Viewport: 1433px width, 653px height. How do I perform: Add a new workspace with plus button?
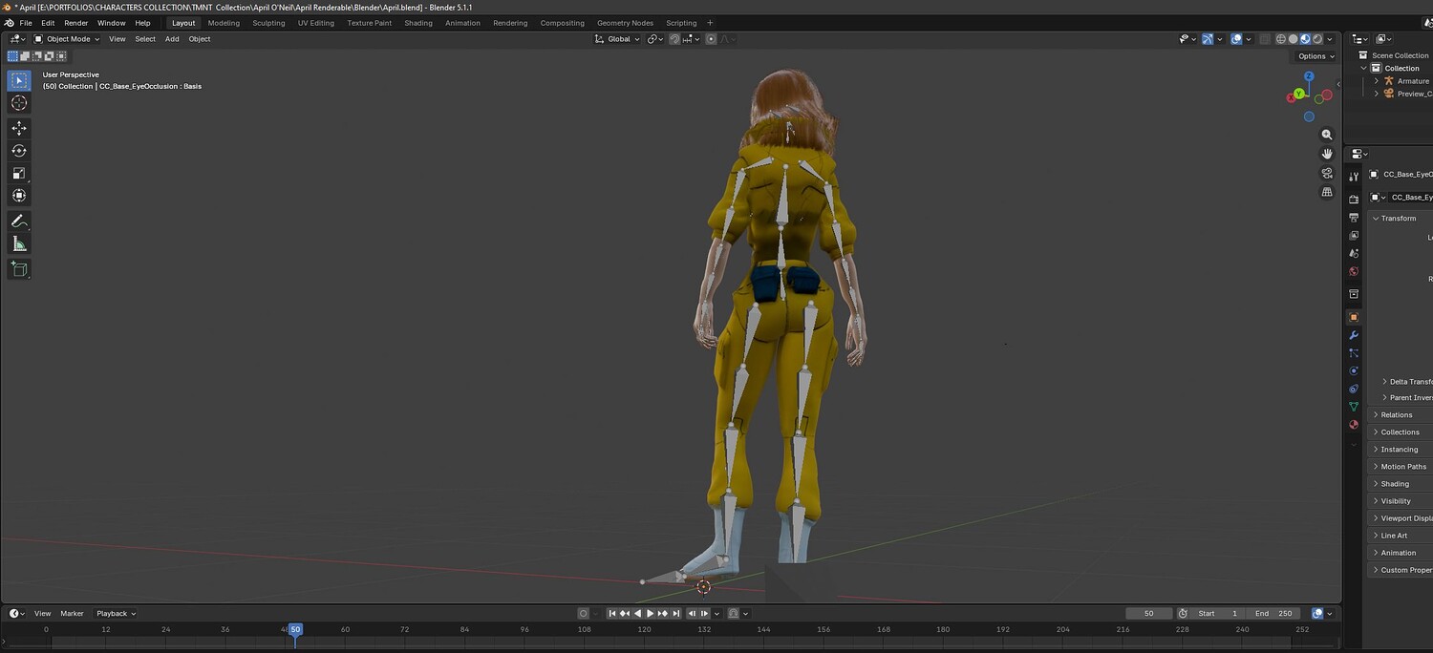click(710, 23)
